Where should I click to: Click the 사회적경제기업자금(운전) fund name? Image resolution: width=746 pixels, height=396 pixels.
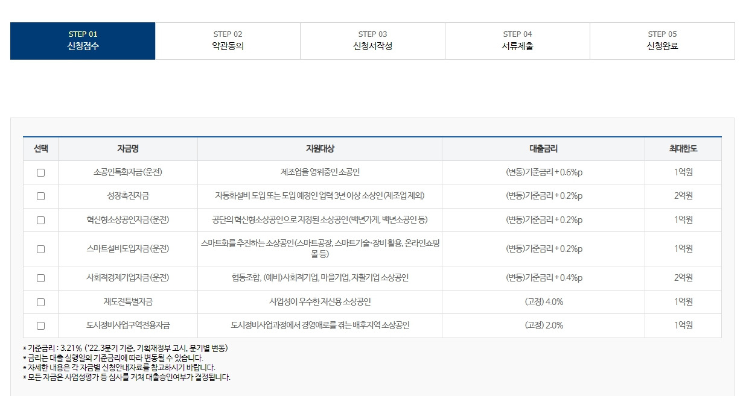point(128,278)
